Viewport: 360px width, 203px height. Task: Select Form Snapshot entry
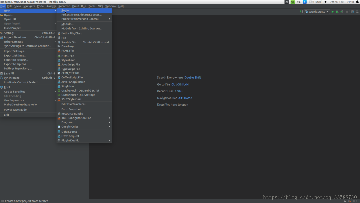(84, 109)
